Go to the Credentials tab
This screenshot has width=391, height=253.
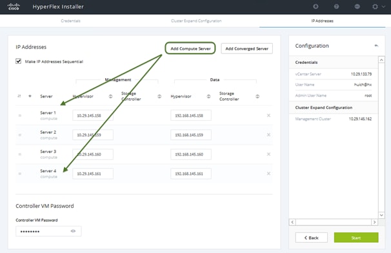tap(70, 21)
